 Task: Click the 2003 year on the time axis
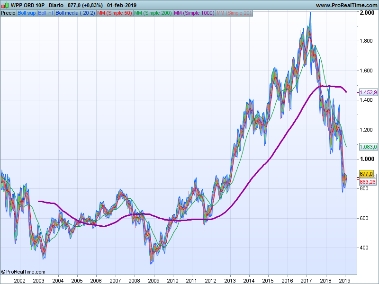39,281
